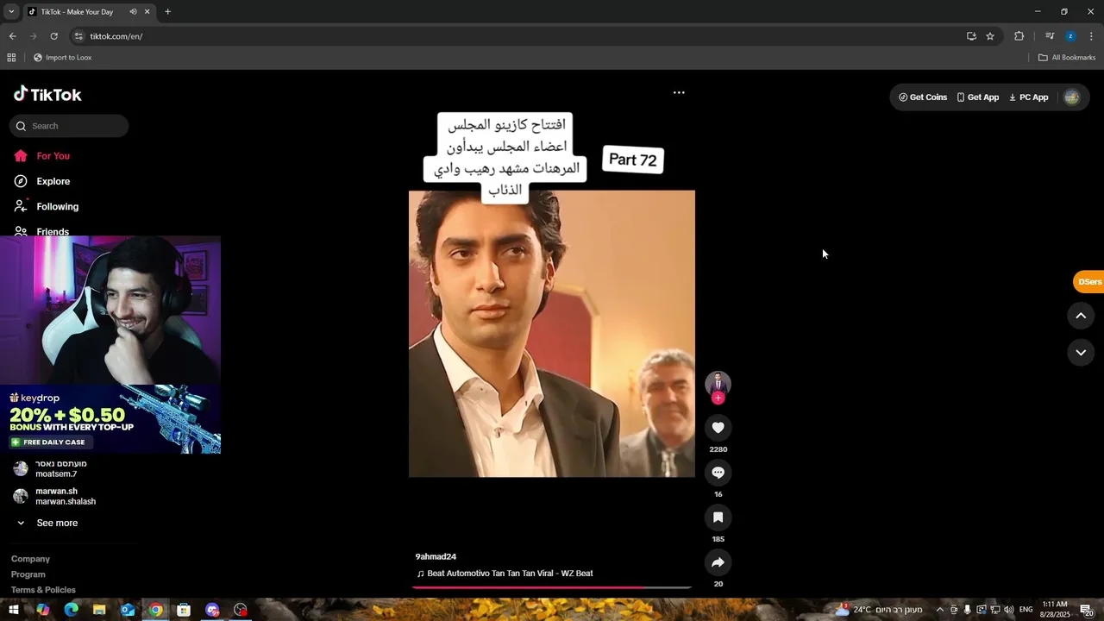Screen dimensions: 1104x621
Task: Open Outlook from the taskbar
Action: click(128, 610)
